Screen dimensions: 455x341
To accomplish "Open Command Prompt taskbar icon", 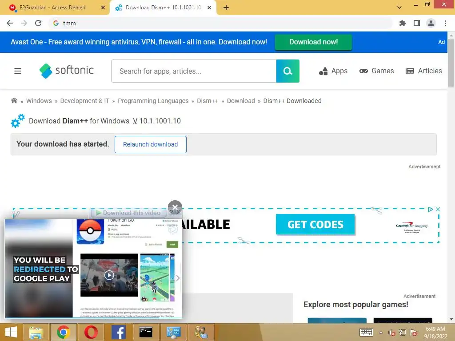I will coord(146,332).
